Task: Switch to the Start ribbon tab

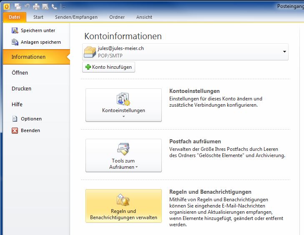Action: coord(38,17)
